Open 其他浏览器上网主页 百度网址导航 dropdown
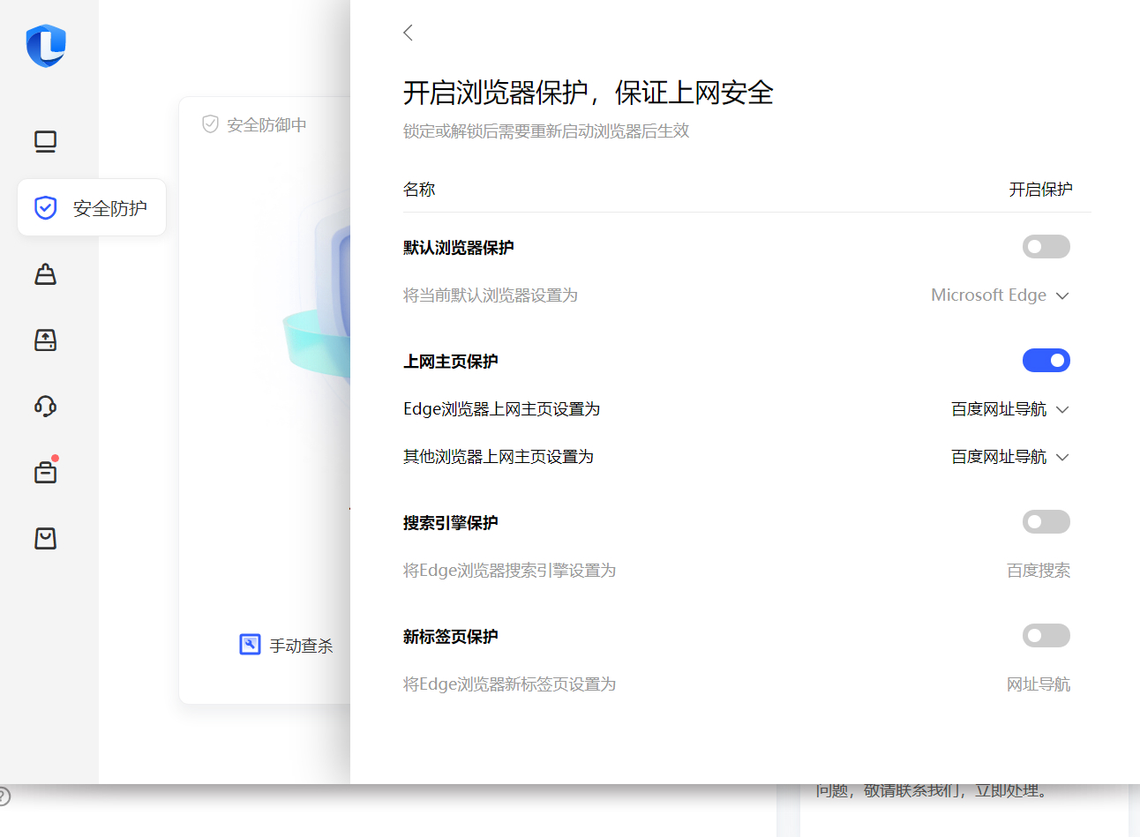The width and height of the screenshot is (1140, 837). tap(1009, 457)
